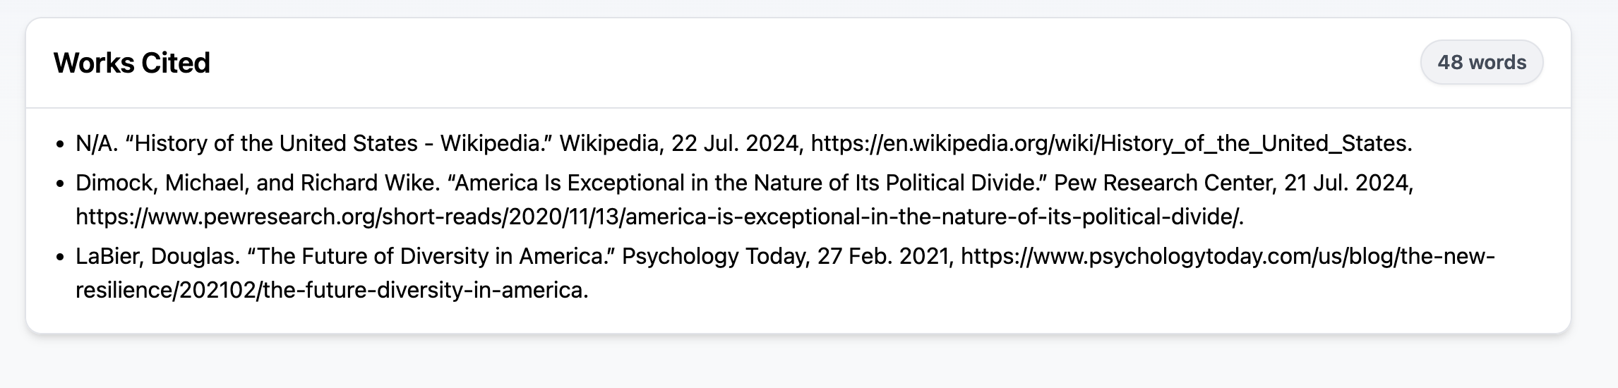Click author names Dimock, Michael, and Richard Wike

(x=257, y=183)
